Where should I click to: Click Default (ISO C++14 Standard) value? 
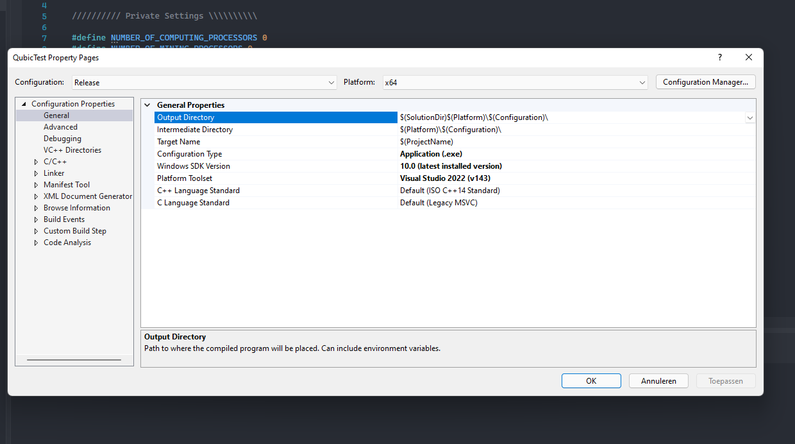point(450,191)
